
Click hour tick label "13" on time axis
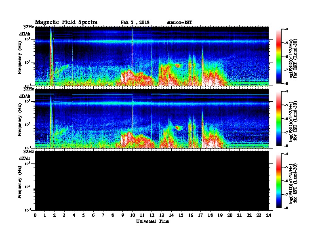162,216
